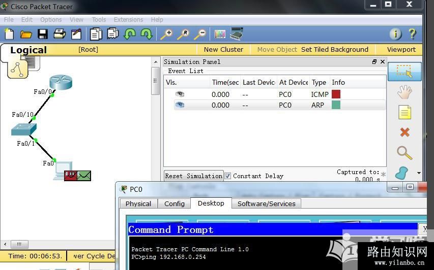Expand the drawing shape tool dropdown arrow
Image resolution: width=434 pixels, height=270 pixels.
pos(419,173)
